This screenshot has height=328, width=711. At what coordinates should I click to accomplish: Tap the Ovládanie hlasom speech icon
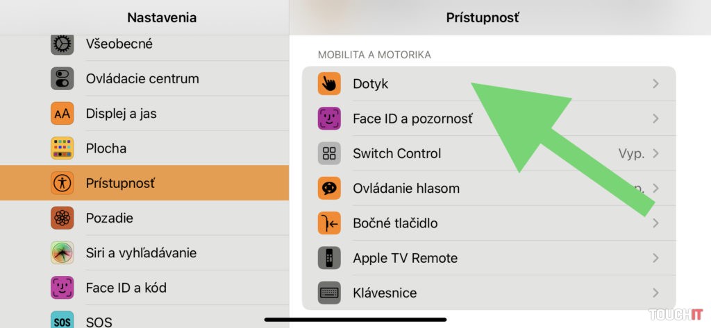coord(329,188)
